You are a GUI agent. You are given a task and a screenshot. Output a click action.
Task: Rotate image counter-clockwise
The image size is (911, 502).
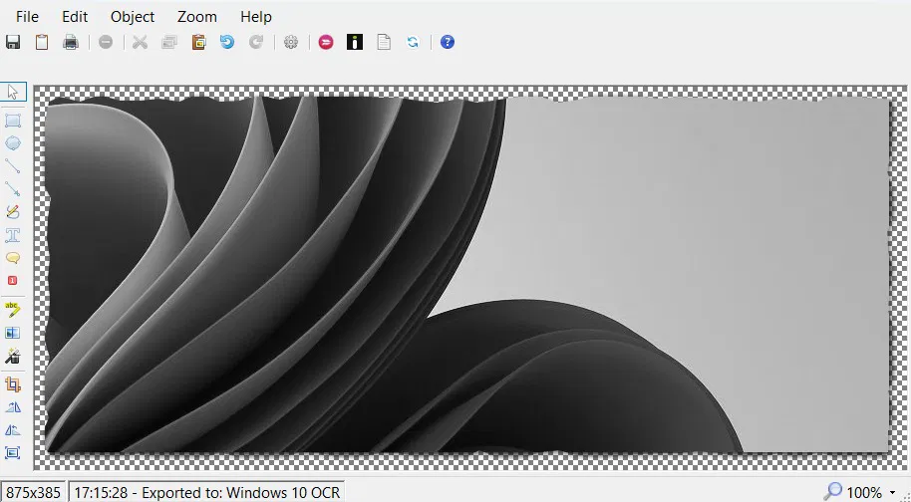point(13,430)
